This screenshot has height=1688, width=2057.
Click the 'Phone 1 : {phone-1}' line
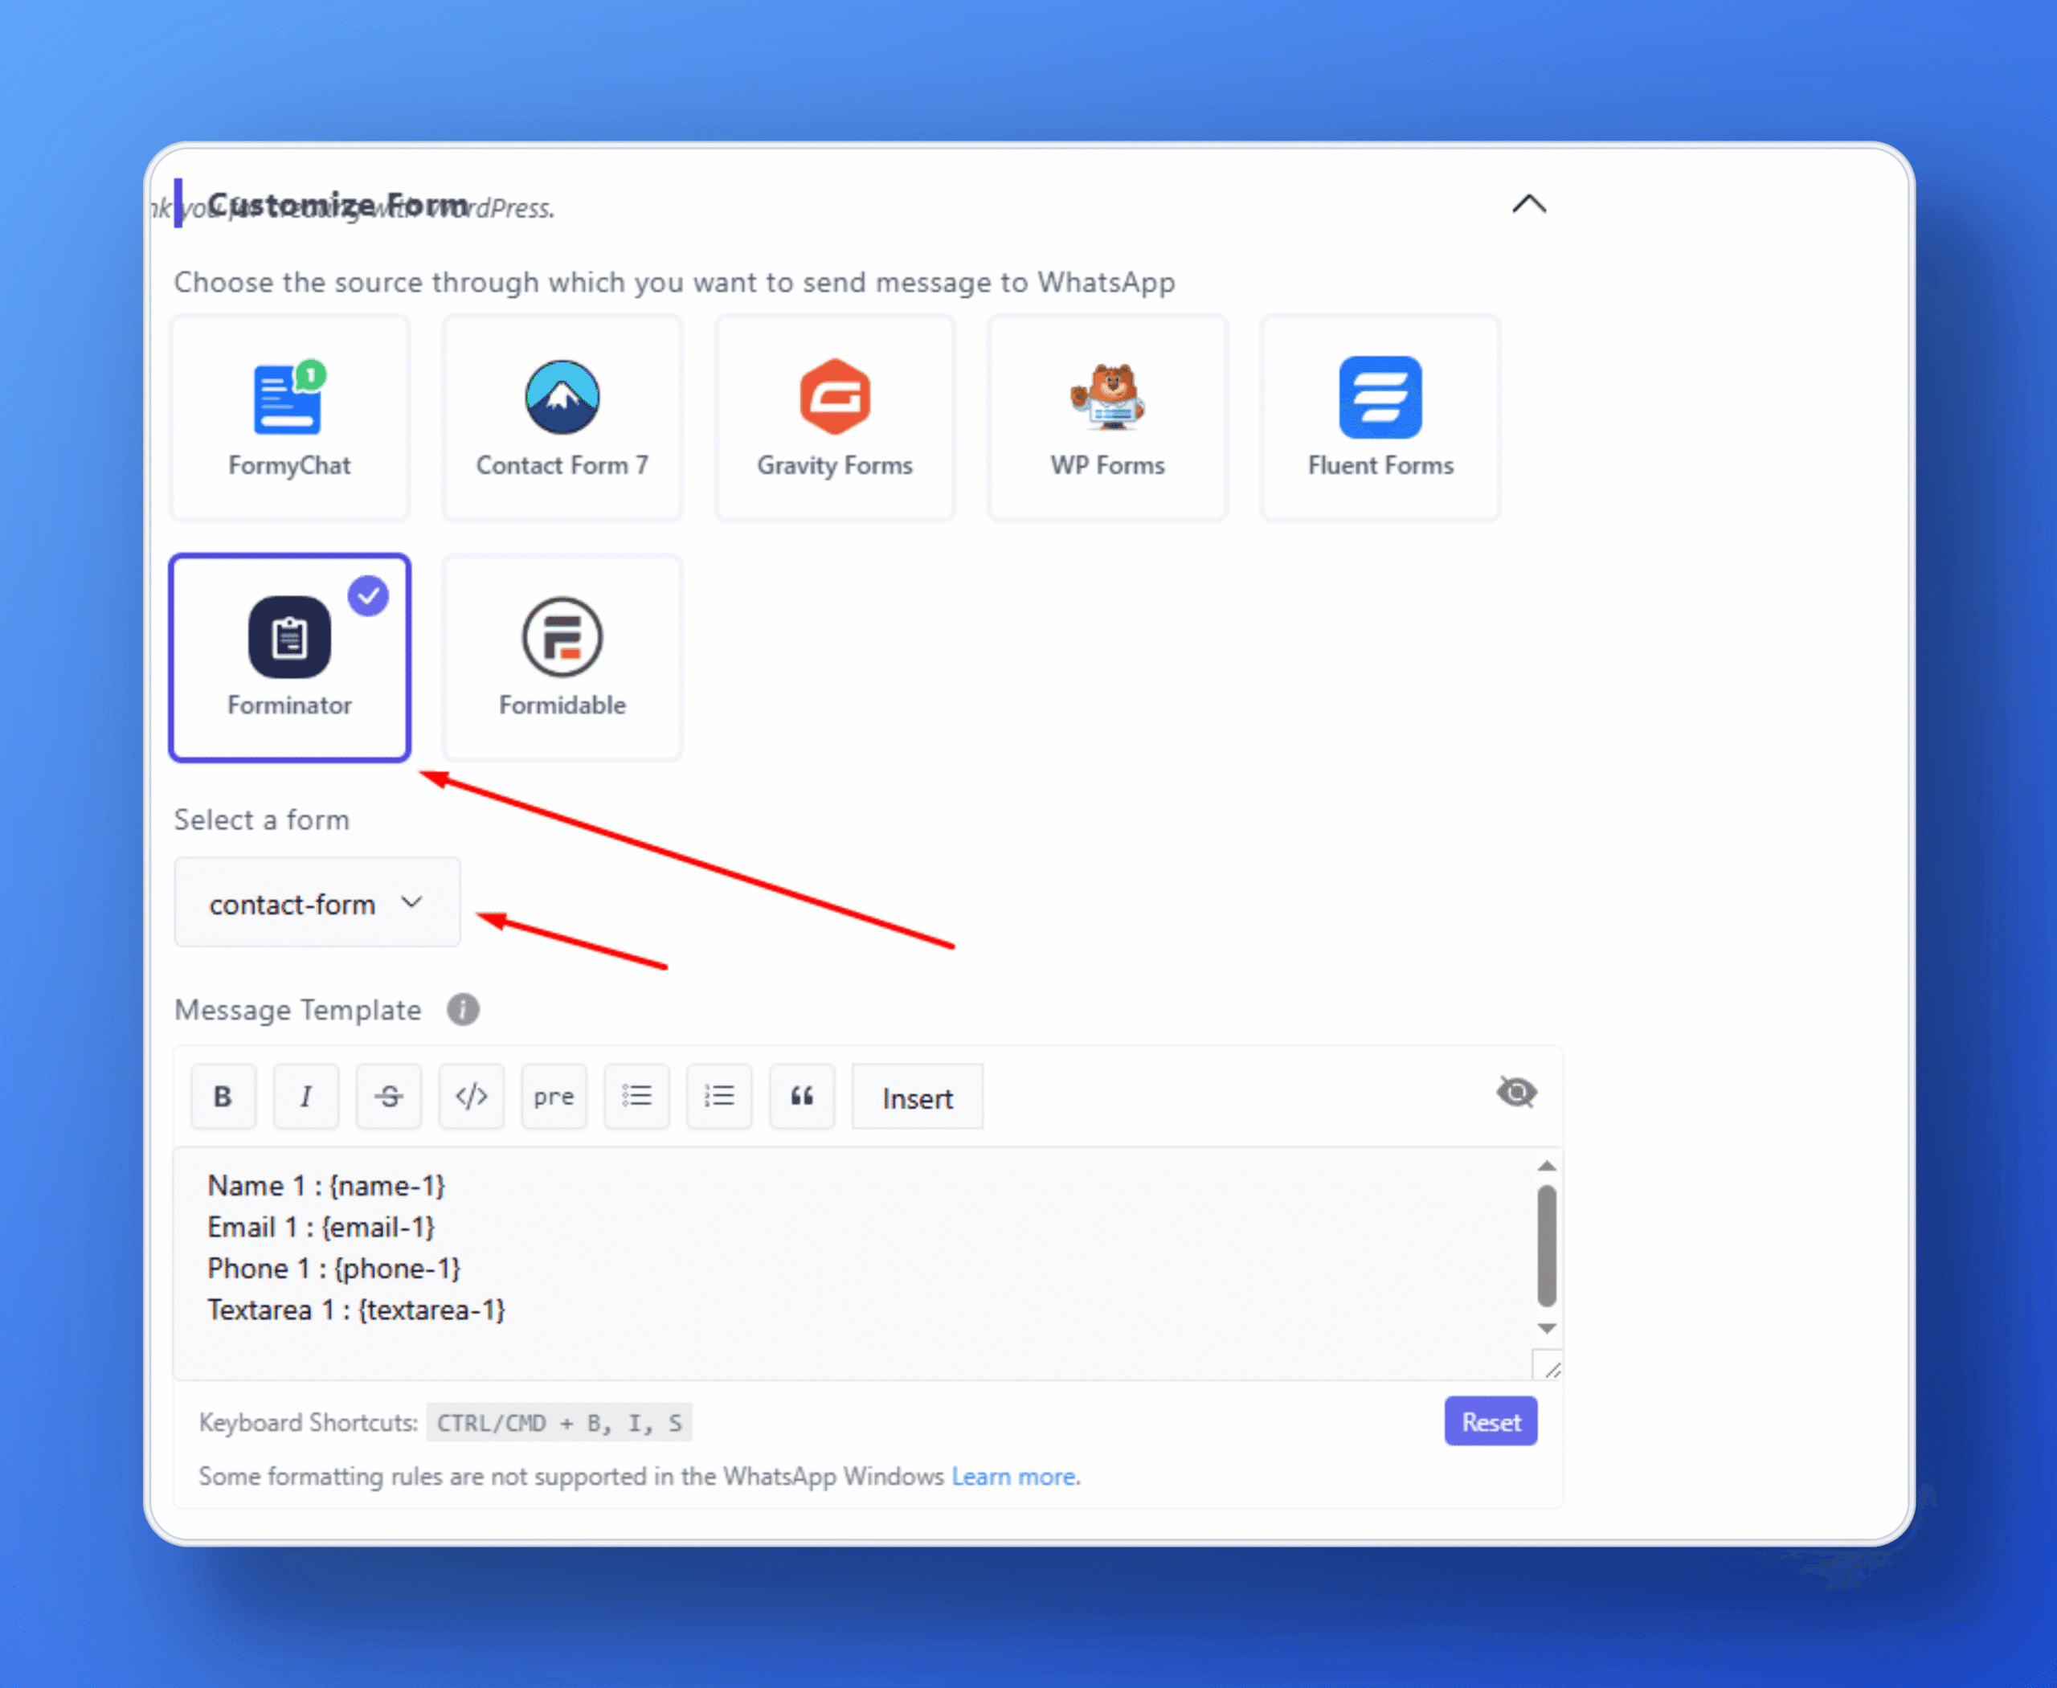coord(333,1269)
